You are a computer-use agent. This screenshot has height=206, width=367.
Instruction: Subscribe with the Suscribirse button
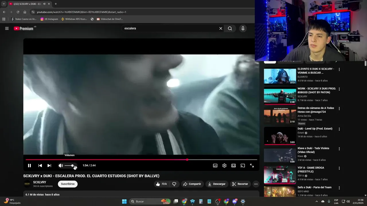68,184
